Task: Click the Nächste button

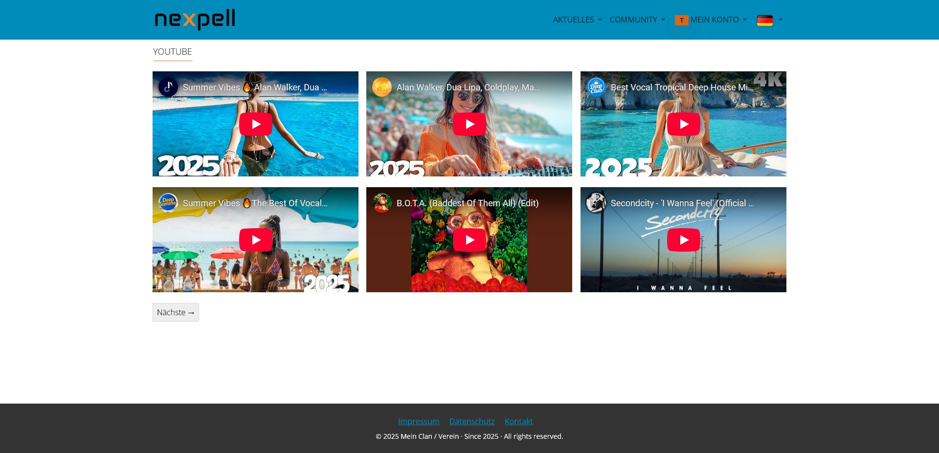Action: (176, 312)
